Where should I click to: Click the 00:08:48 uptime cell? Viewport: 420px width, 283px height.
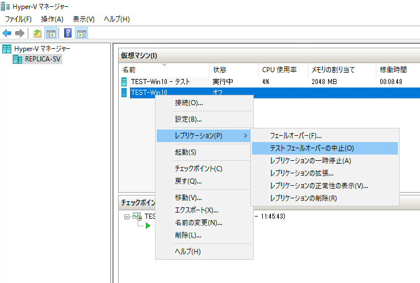coord(391,81)
